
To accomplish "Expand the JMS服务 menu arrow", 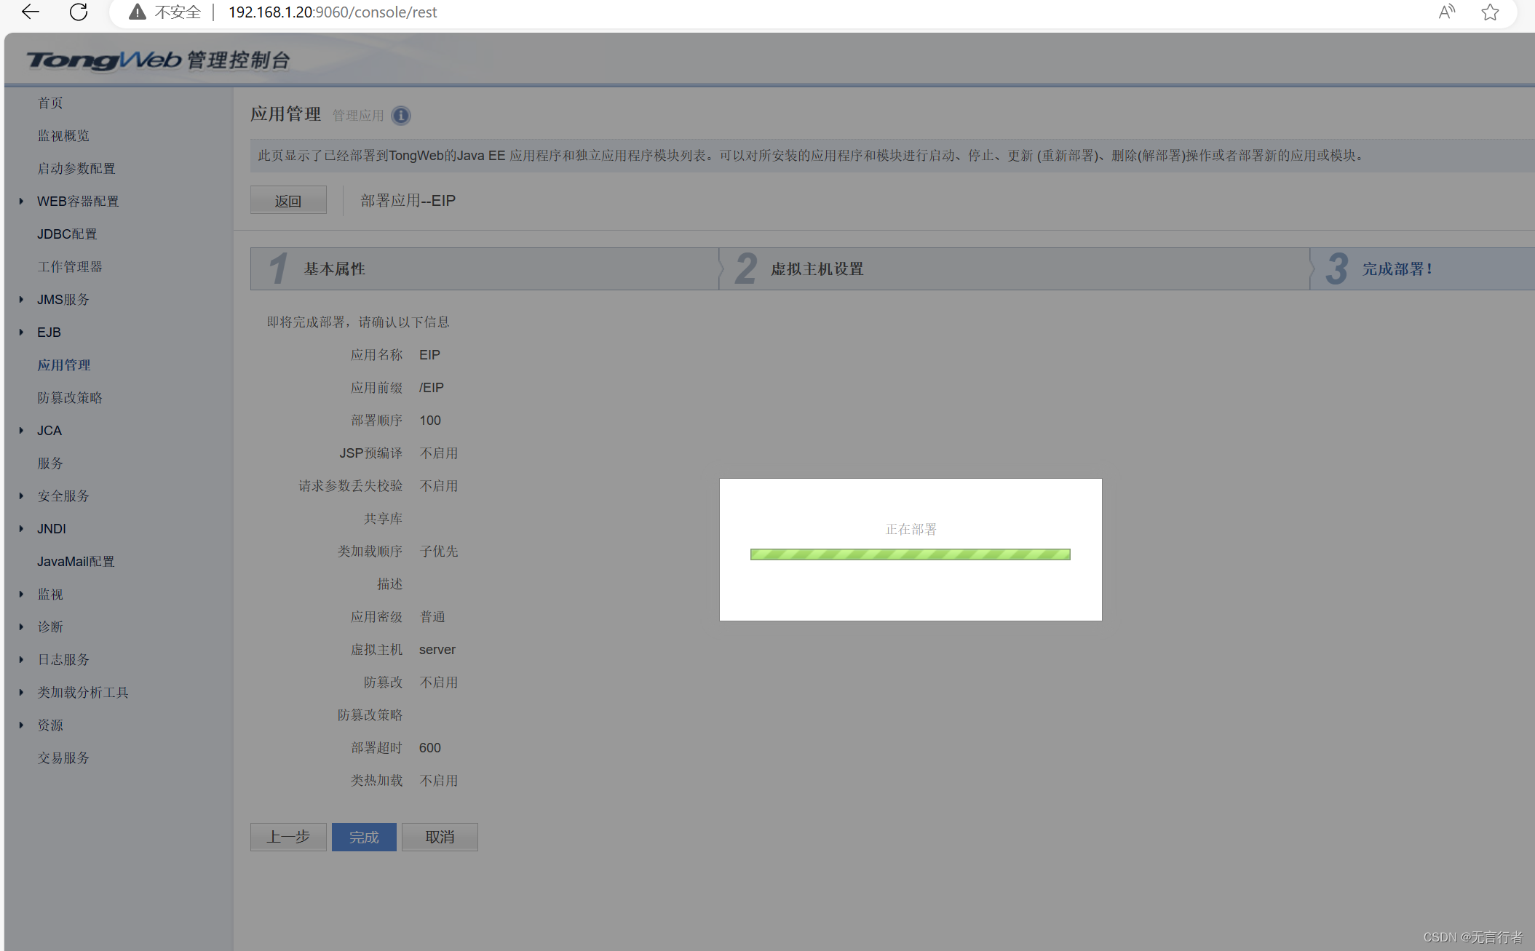I will coord(21,299).
